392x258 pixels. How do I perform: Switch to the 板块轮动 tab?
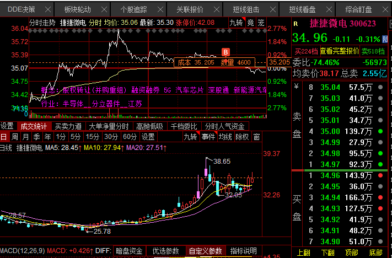[x=78, y=10]
